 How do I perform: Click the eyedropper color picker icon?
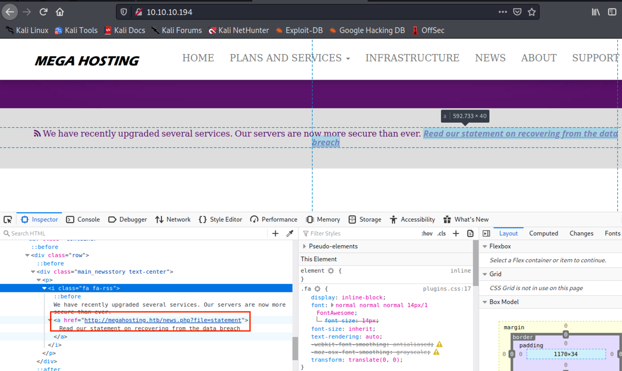point(290,233)
